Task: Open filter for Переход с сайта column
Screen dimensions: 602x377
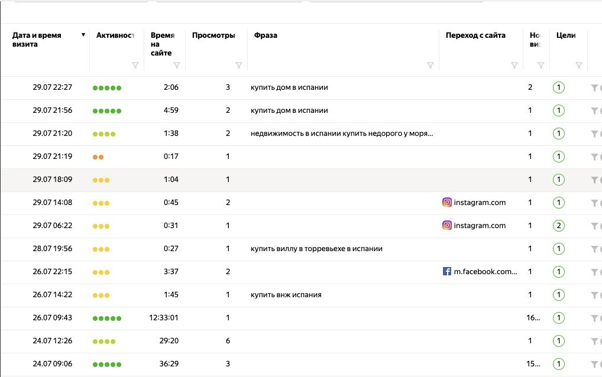Action: point(514,66)
